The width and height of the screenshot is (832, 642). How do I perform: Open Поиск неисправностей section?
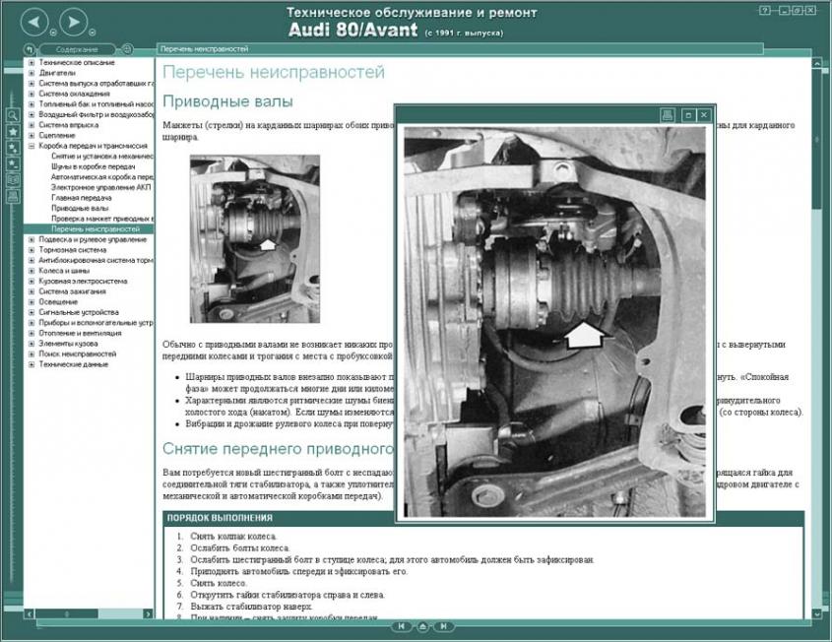pyautogui.click(x=78, y=353)
